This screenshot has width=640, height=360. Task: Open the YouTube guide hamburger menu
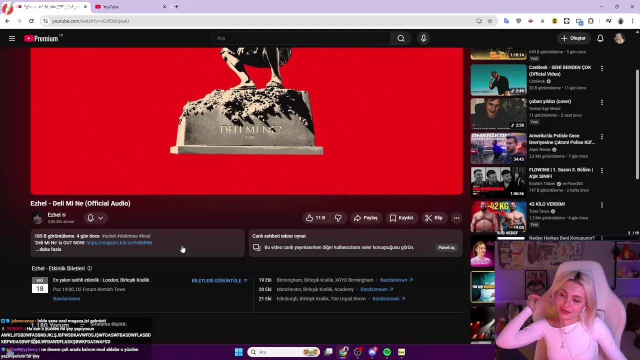(12, 38)
